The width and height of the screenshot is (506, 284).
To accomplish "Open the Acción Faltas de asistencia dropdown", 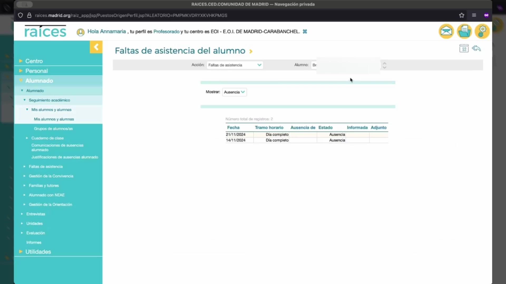I will point(235,65).
